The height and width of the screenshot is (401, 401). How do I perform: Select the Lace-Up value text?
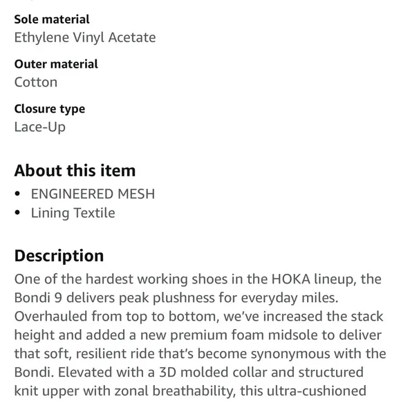click(40, 127)
